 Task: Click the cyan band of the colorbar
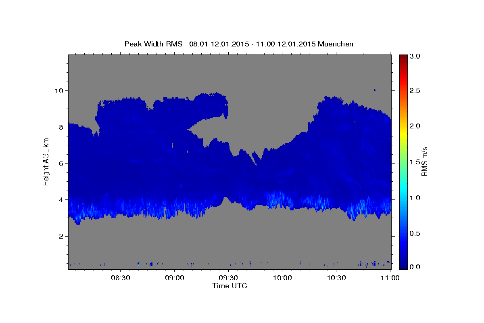(403, 188)
